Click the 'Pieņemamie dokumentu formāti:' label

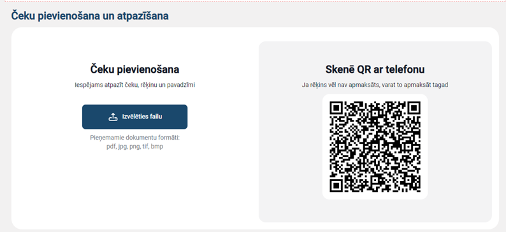134,138
